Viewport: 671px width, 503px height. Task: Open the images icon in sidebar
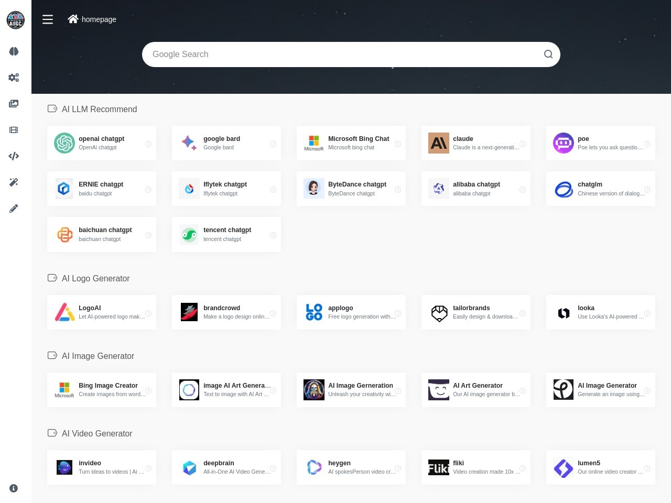pyautogui.click(x=14, y=104)
